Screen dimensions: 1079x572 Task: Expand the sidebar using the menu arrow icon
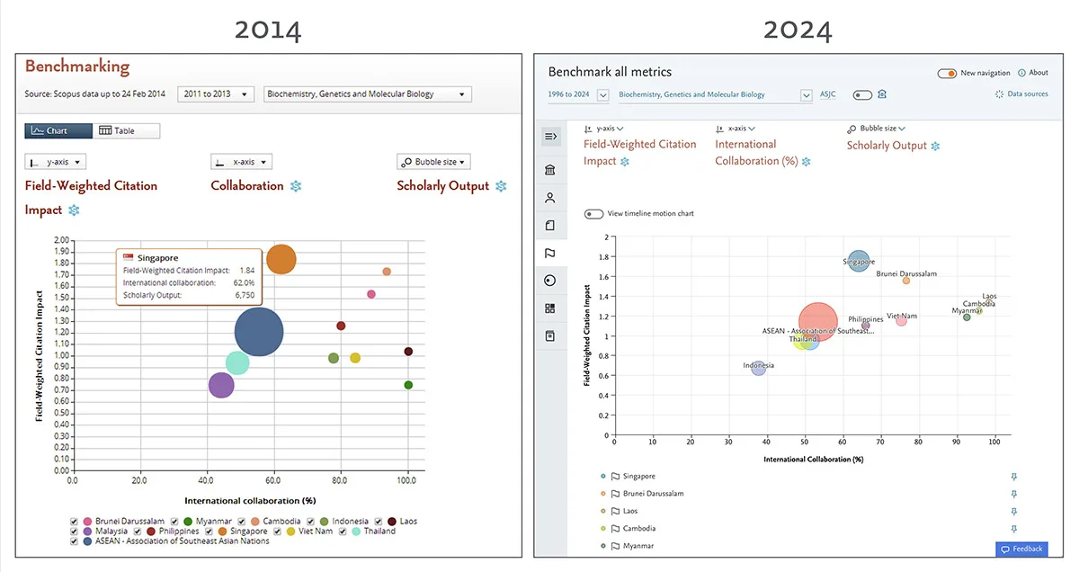tap(550, 136)
